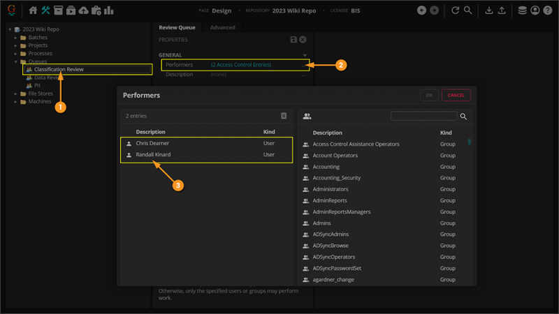Image resolution: width=559 pixels, height=314 pixels.
Task: Save properties with the floppy disk icon
Action: [293, 40]
